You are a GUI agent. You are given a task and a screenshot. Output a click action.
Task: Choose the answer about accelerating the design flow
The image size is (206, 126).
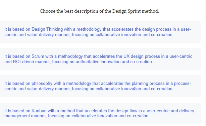pos(100,113)
